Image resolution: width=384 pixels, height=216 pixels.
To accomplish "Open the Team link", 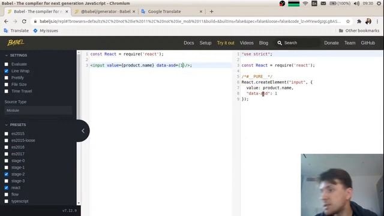I will pos(350,43).
